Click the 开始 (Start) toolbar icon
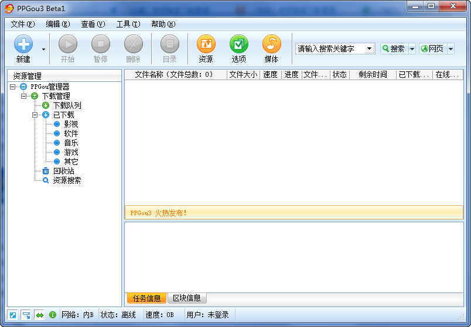This screenshot has height=327, width=471. coord(67,44)
